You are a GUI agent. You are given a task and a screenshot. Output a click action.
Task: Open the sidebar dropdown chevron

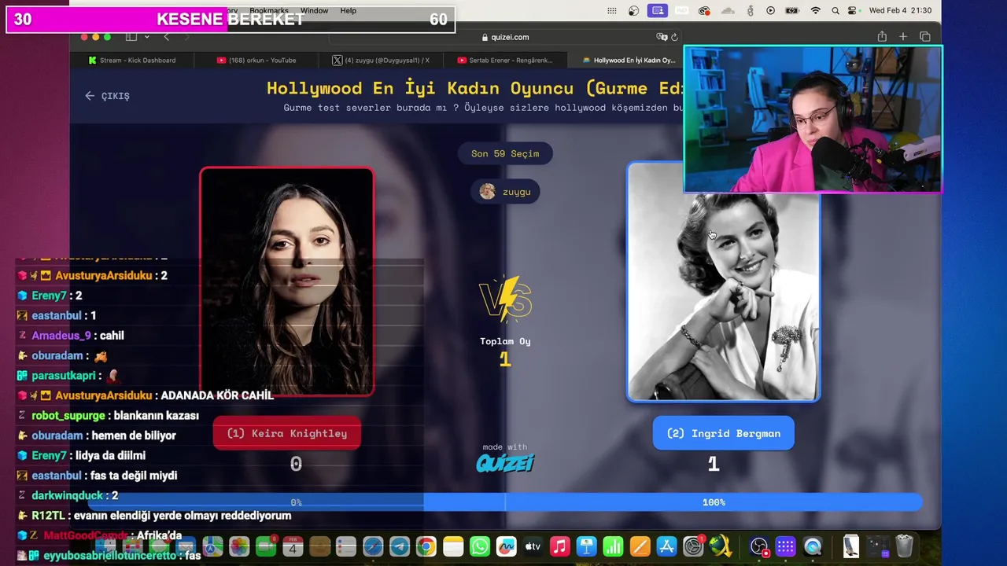tap(146, 37)
